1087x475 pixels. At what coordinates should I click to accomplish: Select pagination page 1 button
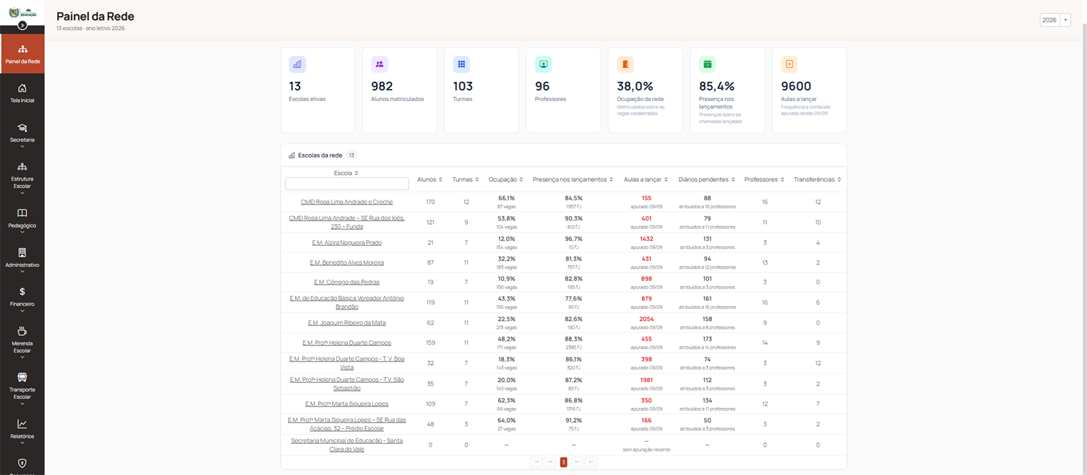pyautogui.click(x=563, y=462)
